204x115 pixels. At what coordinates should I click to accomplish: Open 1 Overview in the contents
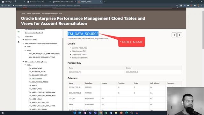pos(29,36)
